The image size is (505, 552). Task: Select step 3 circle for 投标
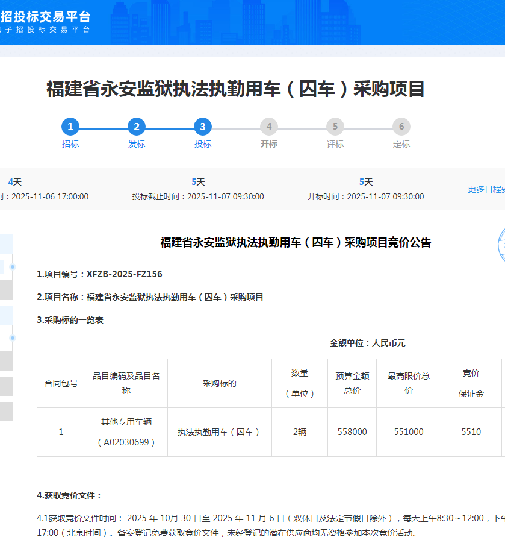(x=203, y=127)
